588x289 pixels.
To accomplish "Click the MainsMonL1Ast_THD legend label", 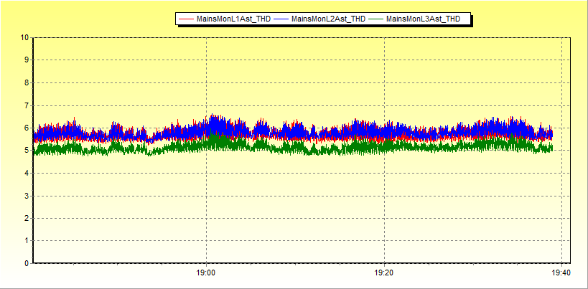I will pos(233,19).
